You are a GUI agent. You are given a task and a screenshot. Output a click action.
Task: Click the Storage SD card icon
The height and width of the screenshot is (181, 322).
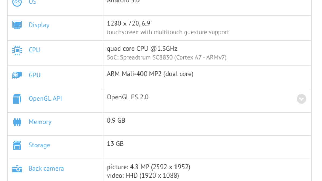click(17, 145)
